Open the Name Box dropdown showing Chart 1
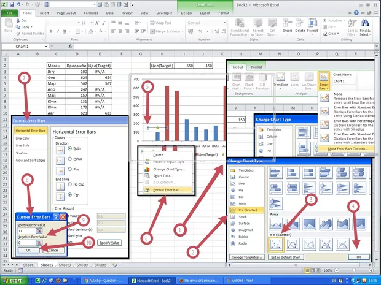381x285 pixels. tap(46, 47)
